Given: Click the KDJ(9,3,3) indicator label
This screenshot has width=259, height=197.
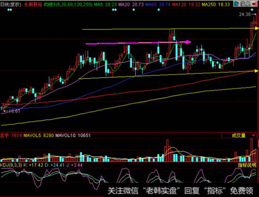Looking at the screenshot, I should tap(11, 165).
